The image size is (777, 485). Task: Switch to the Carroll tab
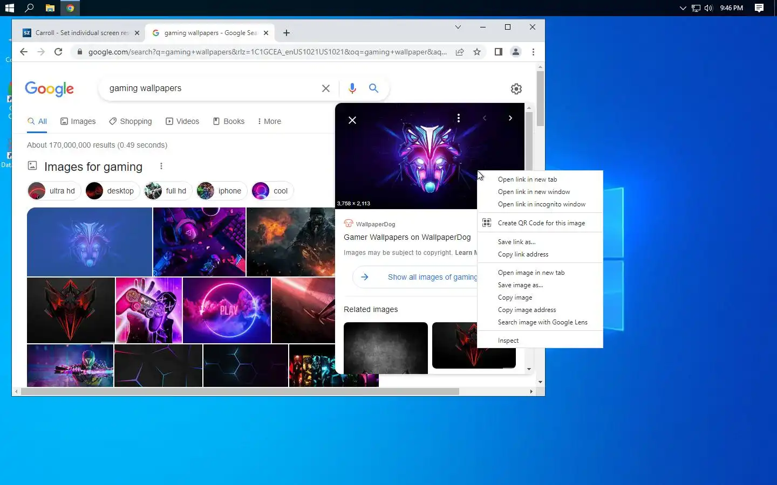point(81,33)
